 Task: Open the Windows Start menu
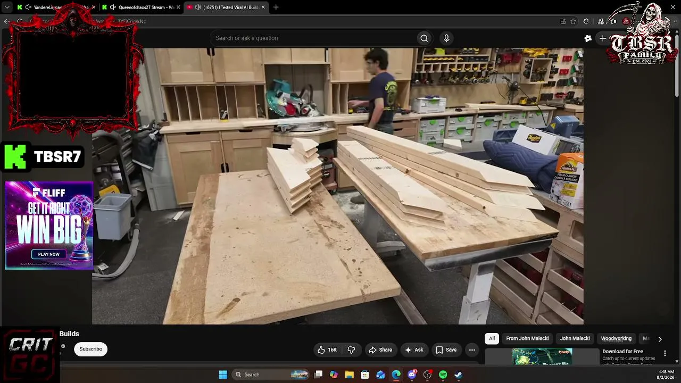(223, 374)
